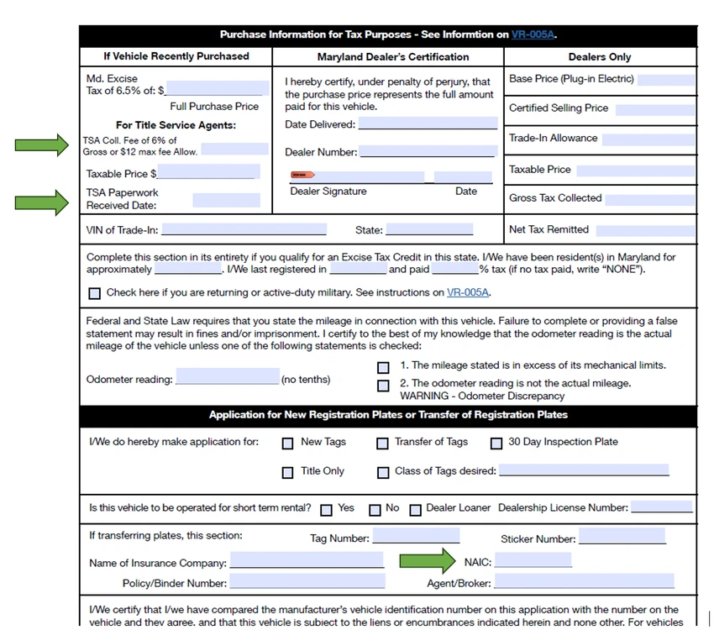
Task: Click the 'Maryland Dealer's Certification' heading
Action: (x=393, y=57)
